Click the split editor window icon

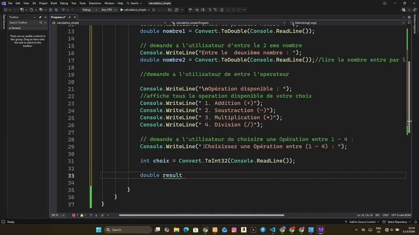(409, 23)
